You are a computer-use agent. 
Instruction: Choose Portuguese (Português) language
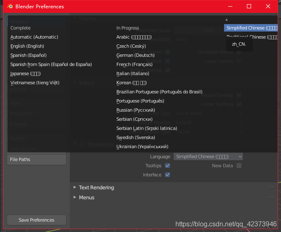[x=140, y=101]
